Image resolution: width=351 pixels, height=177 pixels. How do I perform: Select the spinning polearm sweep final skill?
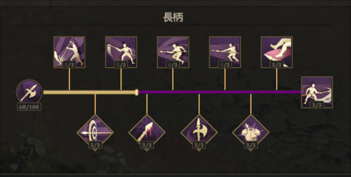click(317, 92)
